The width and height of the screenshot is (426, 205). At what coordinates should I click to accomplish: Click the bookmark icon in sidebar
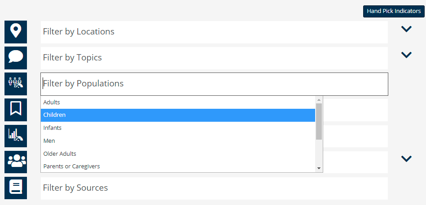point(16,110)
